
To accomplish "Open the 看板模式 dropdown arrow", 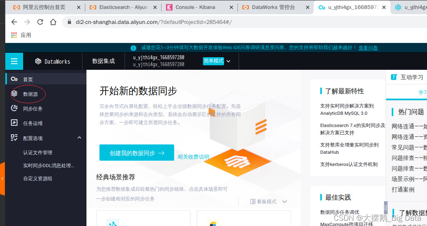I will [x=285, y=202].
